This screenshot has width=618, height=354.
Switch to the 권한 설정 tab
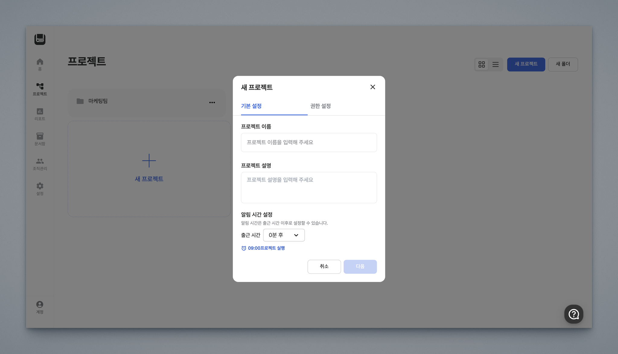click(x=320, y=106)
